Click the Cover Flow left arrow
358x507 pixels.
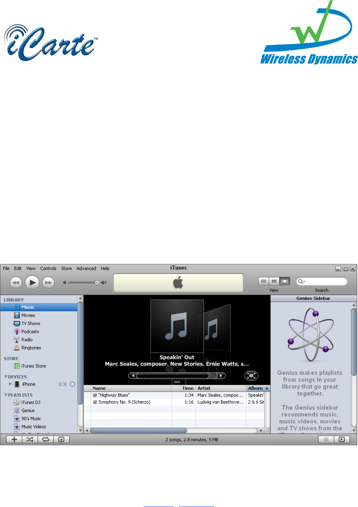[x=132, y=376]
